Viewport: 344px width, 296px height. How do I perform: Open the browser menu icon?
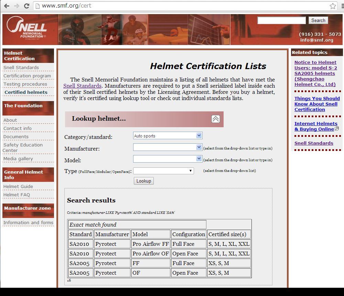[343, 6]
